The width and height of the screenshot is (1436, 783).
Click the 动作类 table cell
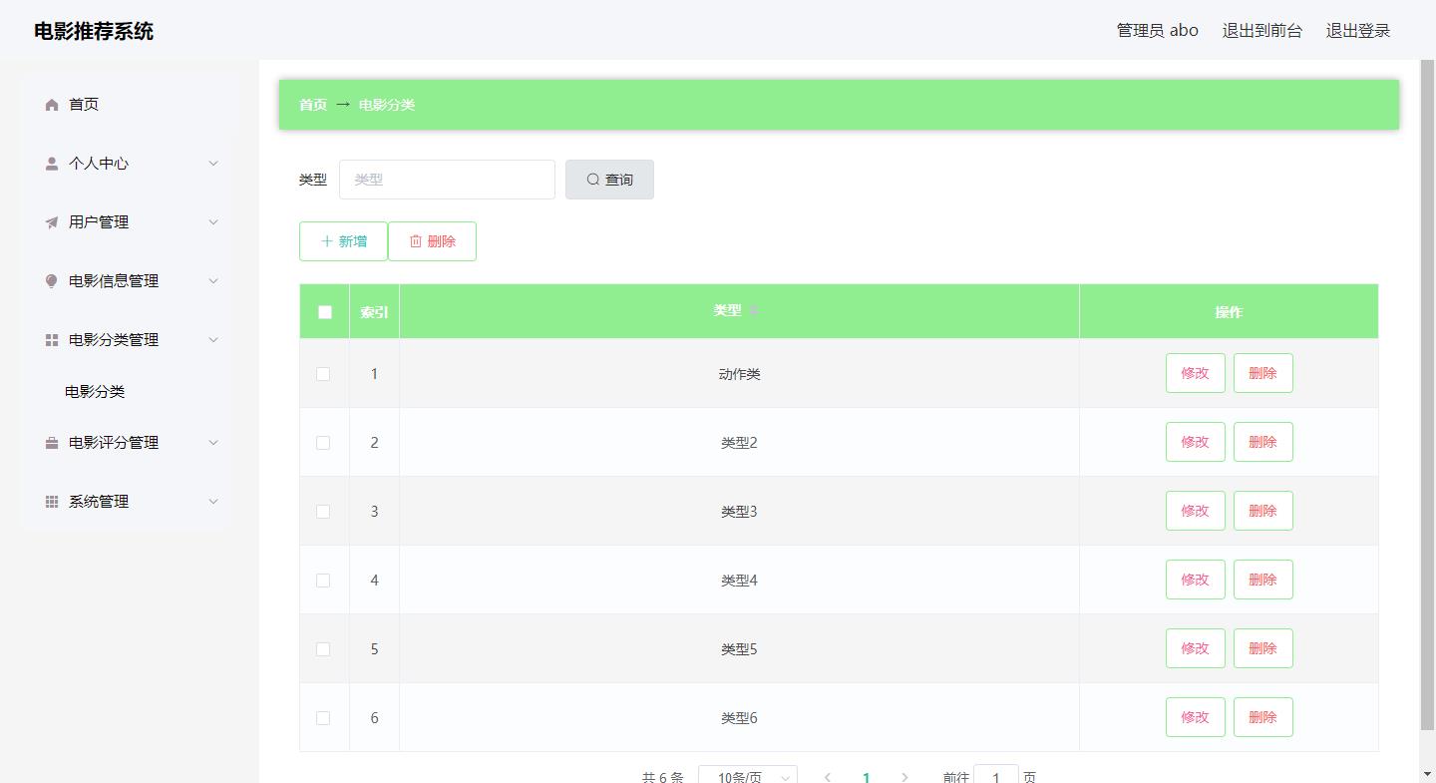739,374
